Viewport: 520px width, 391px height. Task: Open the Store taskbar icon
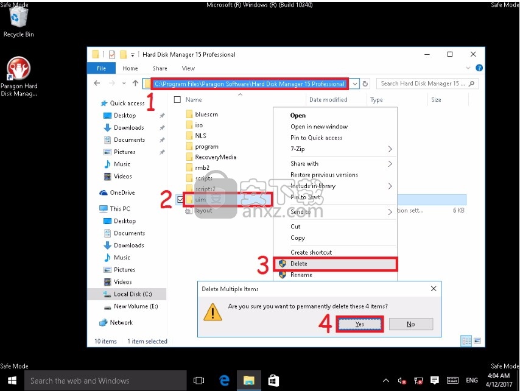273,381
